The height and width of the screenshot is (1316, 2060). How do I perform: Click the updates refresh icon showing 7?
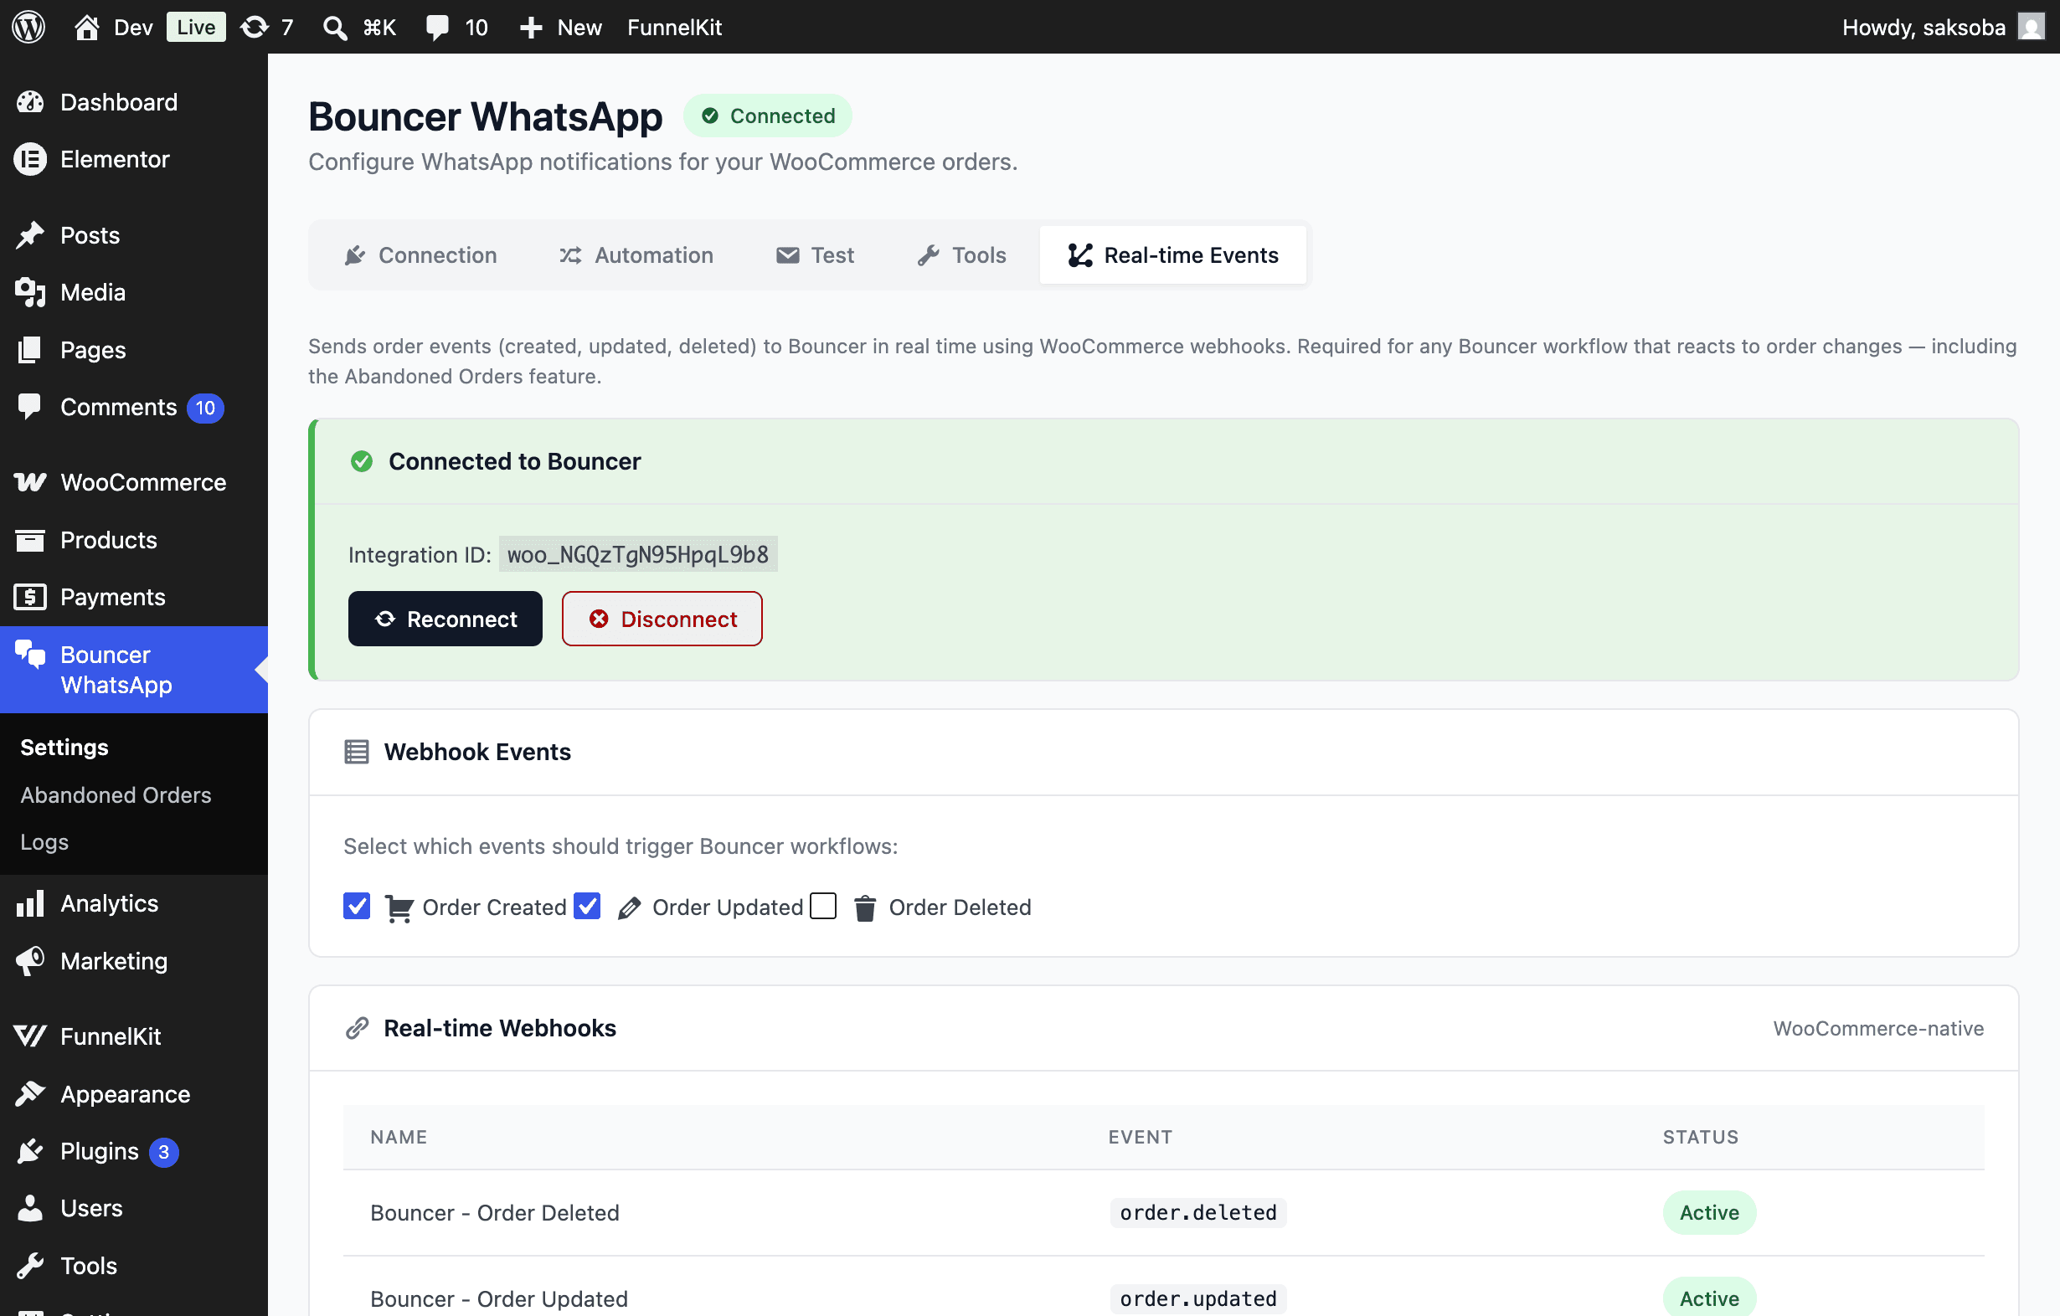254,27
